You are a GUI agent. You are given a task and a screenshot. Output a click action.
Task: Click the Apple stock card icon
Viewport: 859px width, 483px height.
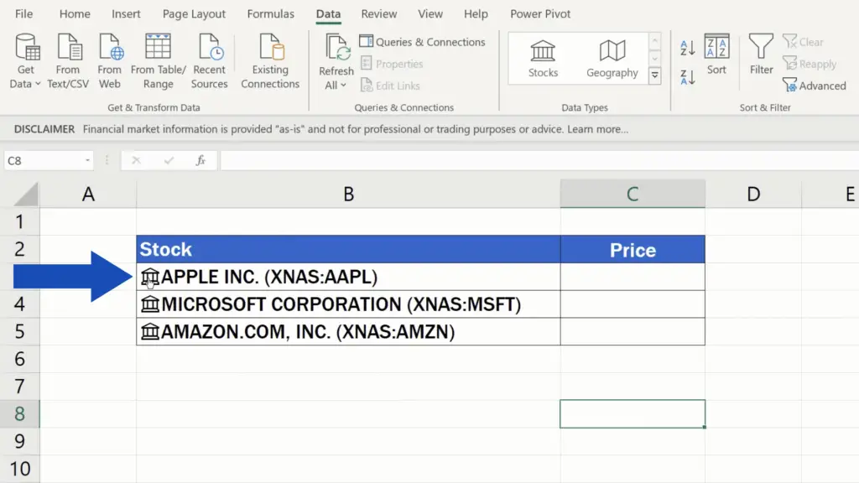tap(149, 277)
